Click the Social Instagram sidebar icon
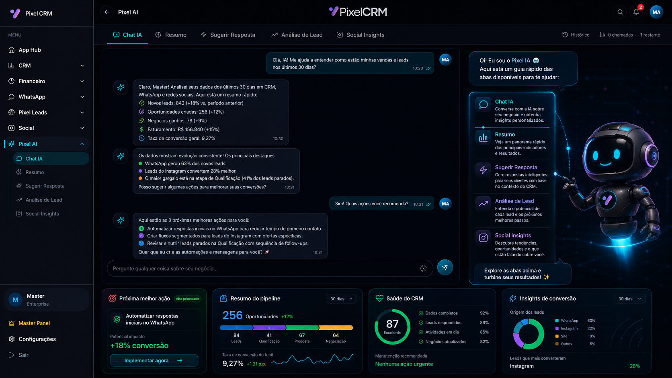Image resolution: width=672 pixels, height=378 pixels. click(x=11, y=128)
